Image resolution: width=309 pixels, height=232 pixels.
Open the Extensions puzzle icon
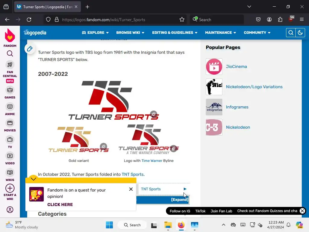[280, 20]
